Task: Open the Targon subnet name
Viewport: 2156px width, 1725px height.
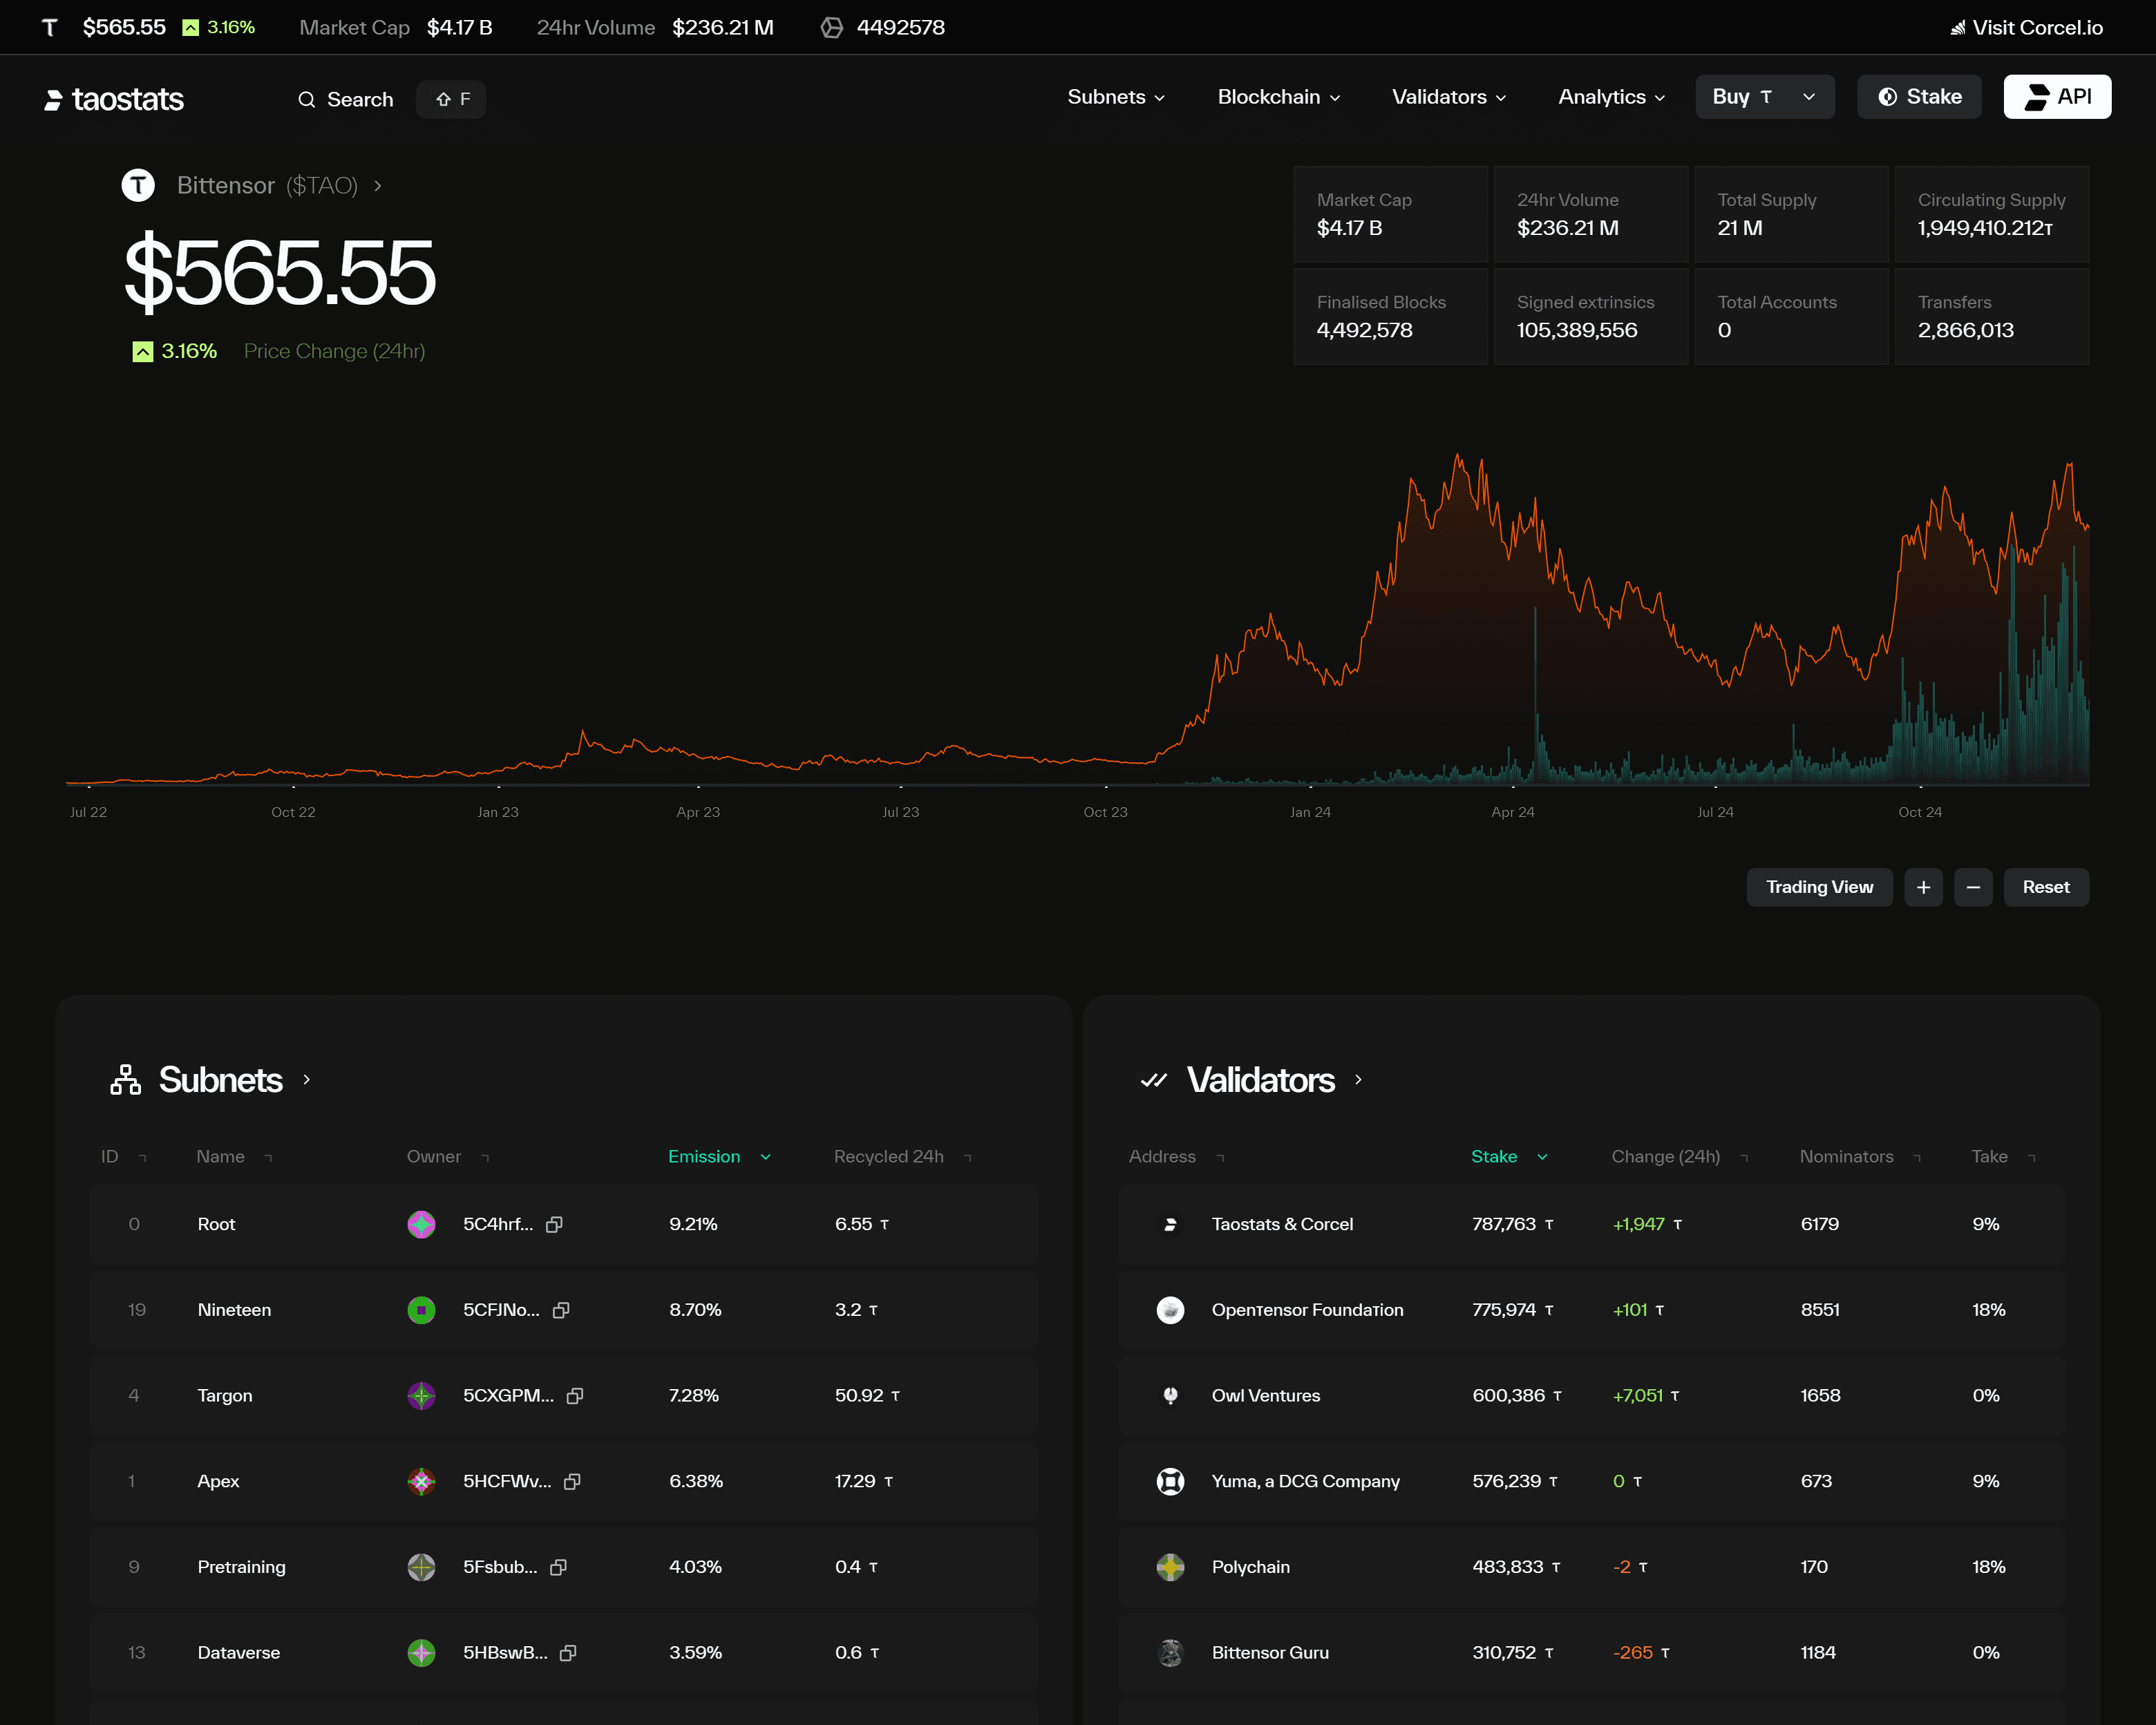Action: [x=225, y=1396]
